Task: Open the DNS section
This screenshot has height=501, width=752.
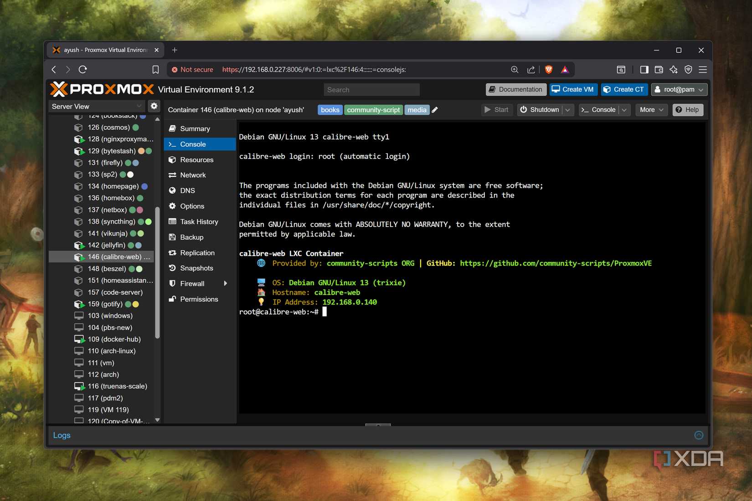Action: point(200,191)
